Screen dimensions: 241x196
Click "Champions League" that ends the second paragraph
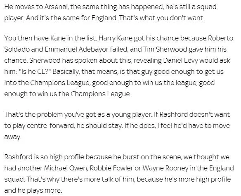[x=101, y=94]
